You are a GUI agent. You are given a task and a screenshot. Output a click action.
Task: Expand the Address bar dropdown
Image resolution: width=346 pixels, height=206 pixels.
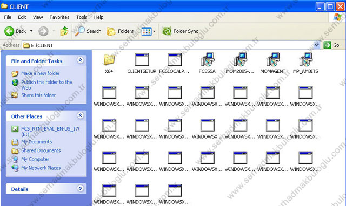[317, 45]
